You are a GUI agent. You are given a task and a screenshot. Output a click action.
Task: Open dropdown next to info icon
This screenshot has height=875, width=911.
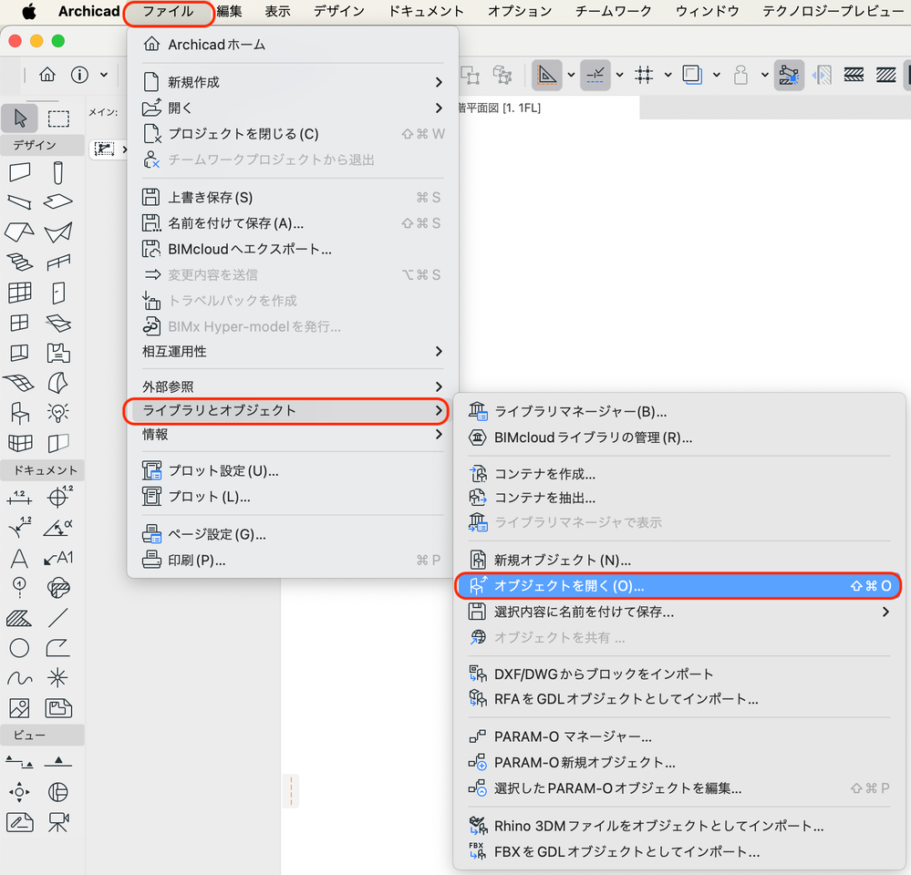[103, 75]
